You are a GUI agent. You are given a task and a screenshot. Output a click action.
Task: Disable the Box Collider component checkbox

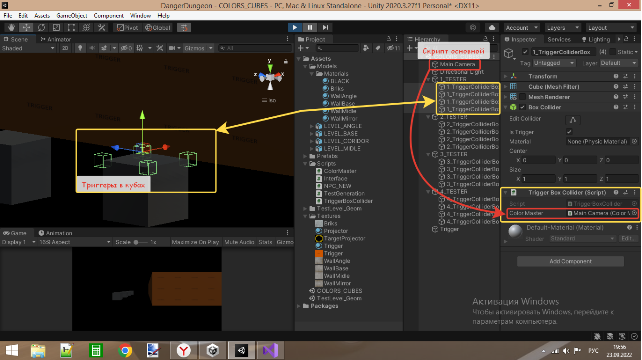[x=523, y=107]
